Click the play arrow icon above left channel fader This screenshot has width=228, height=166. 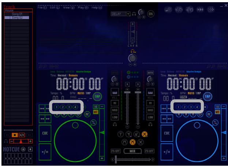[127, 84]
